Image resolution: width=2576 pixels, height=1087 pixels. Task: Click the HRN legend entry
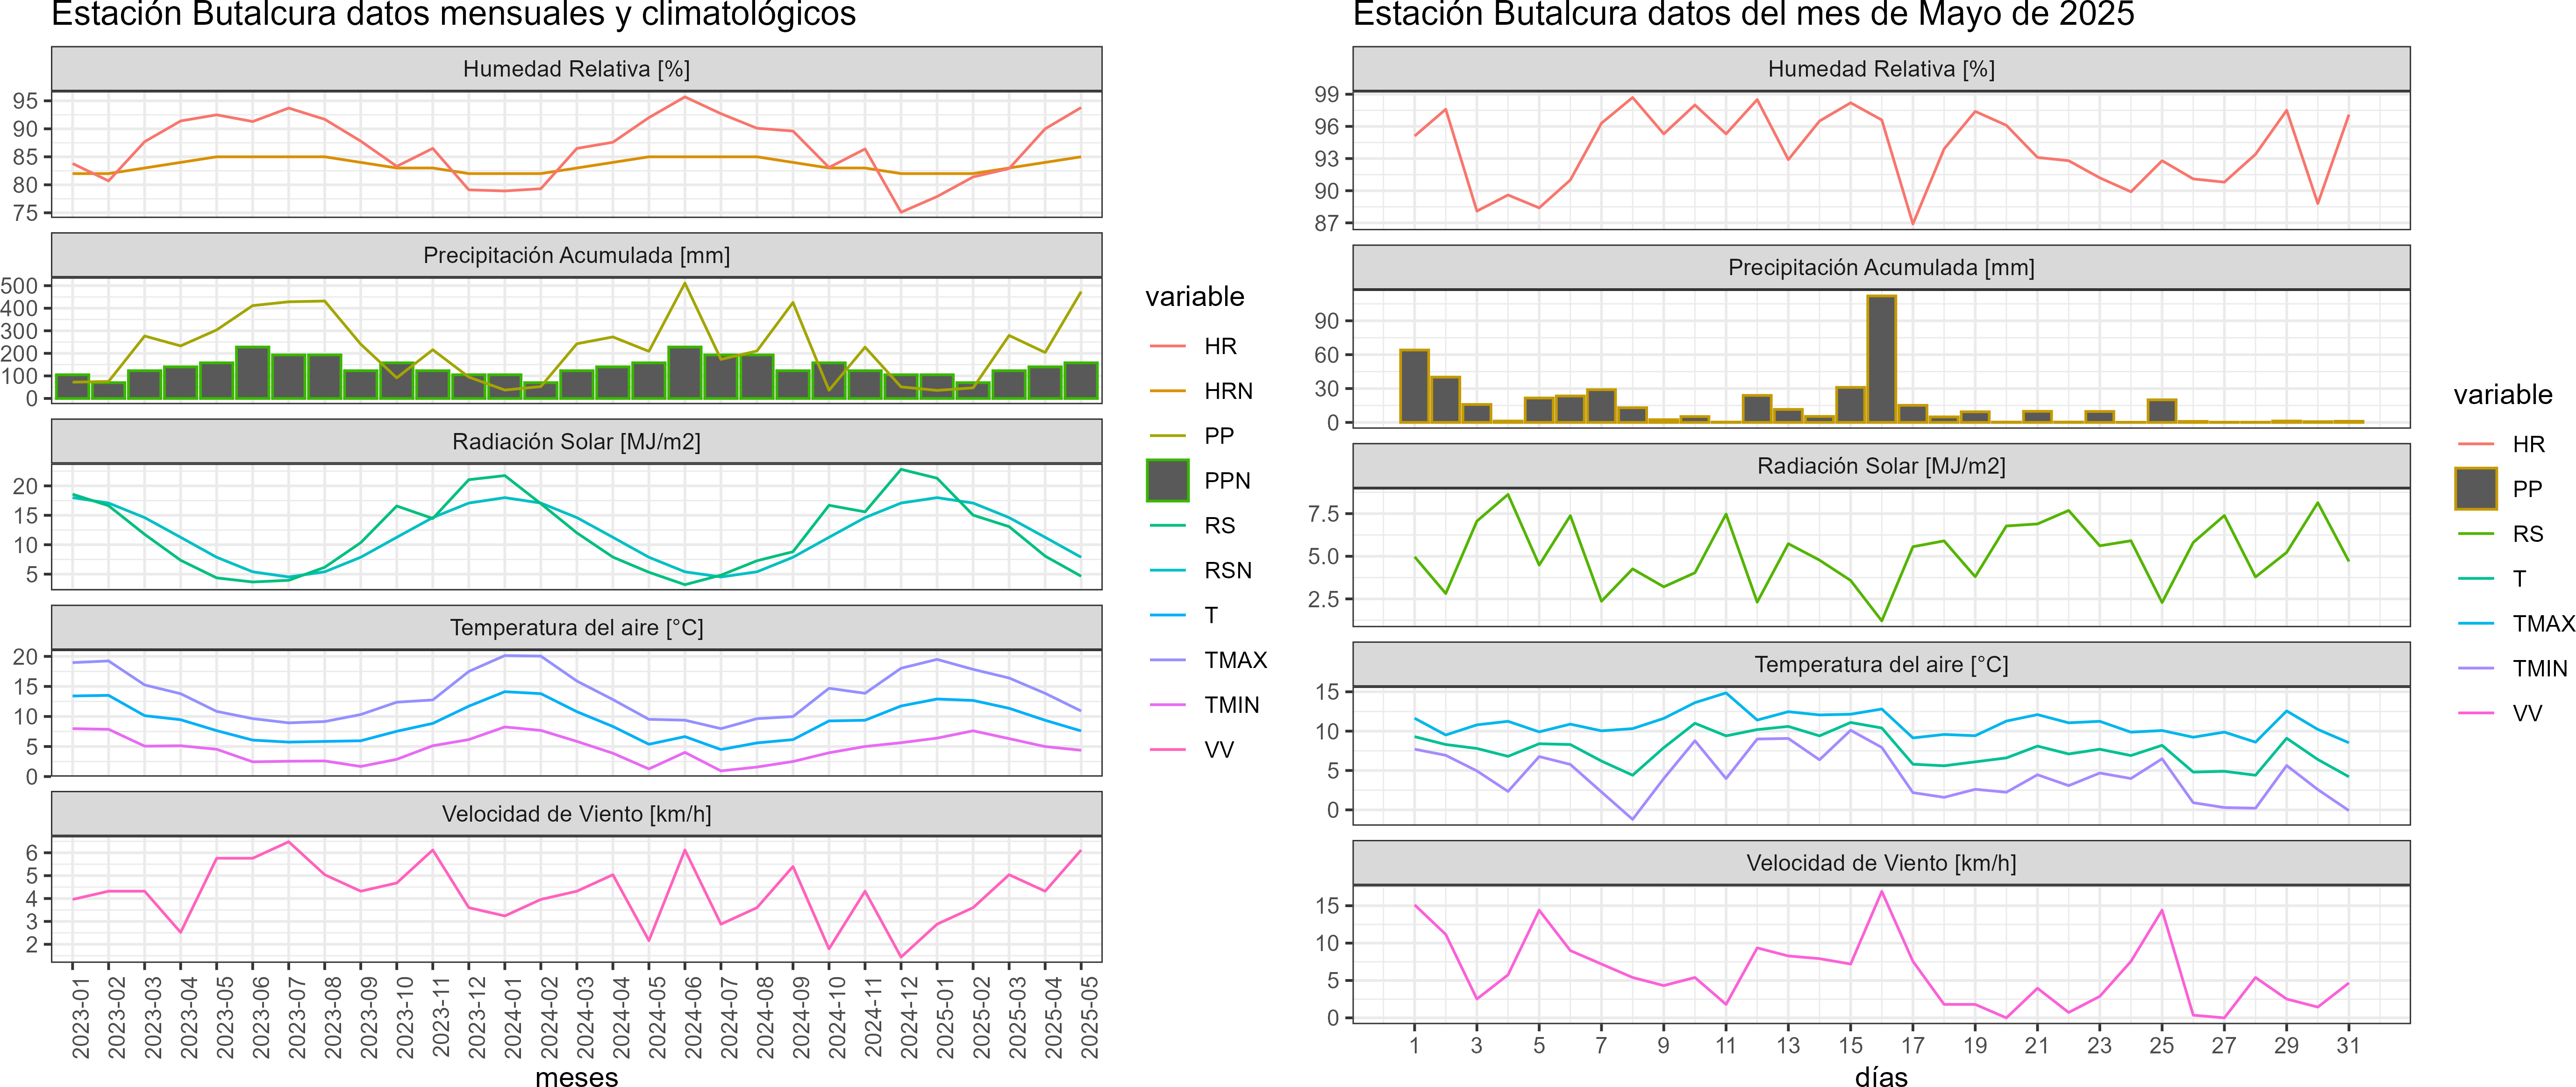1200,391
